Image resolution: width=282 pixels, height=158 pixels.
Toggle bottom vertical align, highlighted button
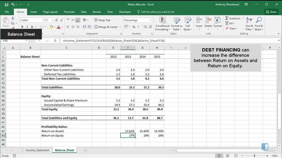(78, 20)
